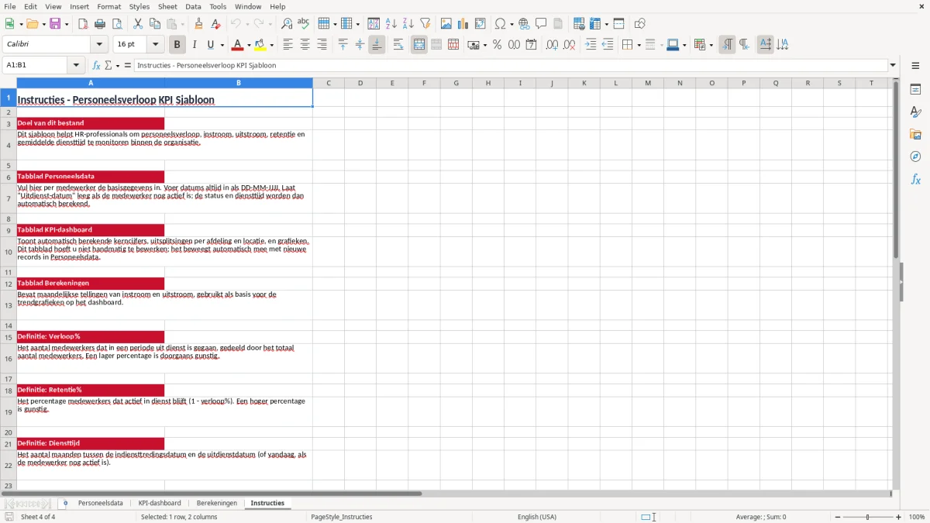Open the Format menu

[x=108, y=6]
